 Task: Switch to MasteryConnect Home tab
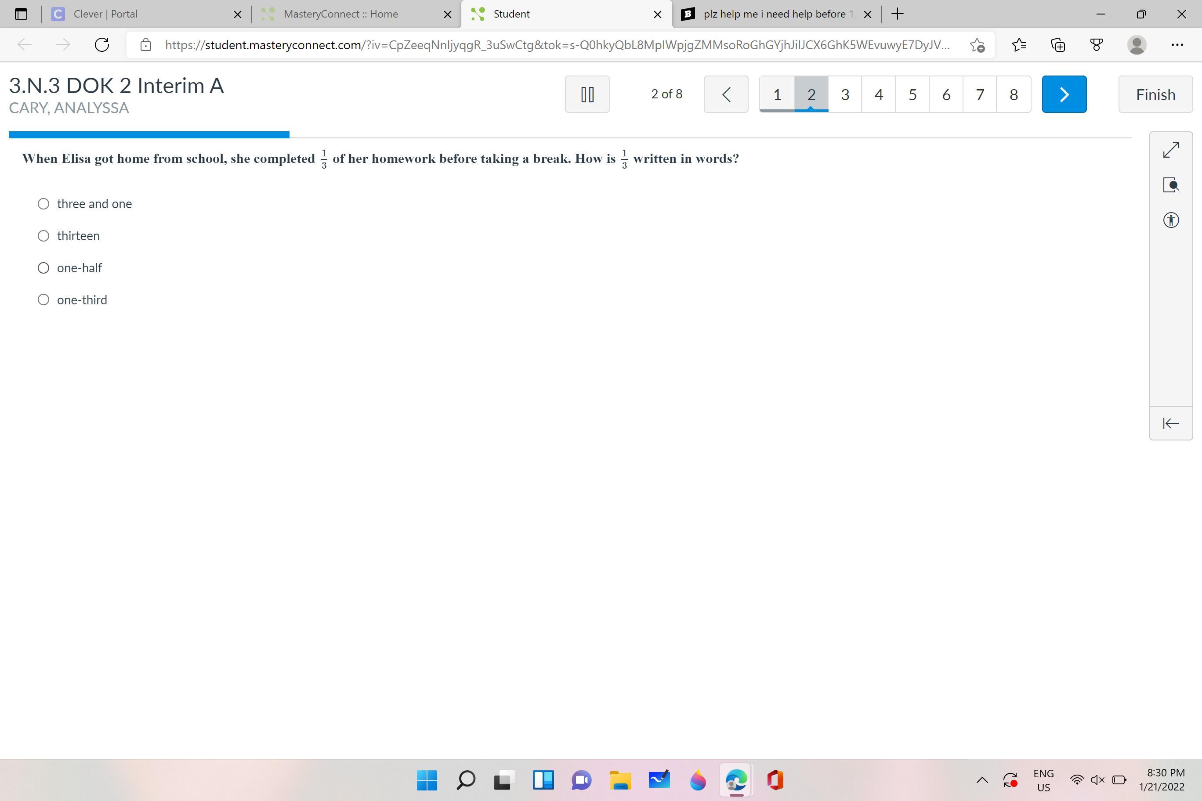[x=340, y=14]
